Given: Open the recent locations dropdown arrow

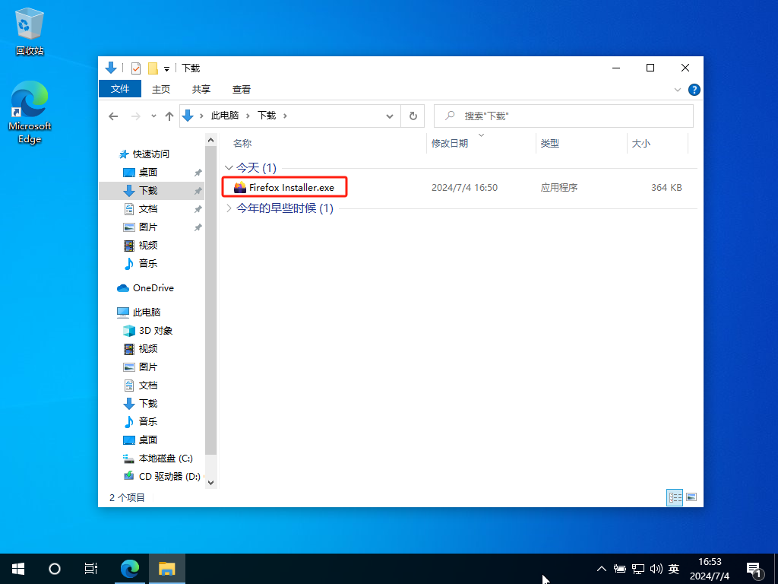Looking at the screenshot, I should pyautogui.click(x=153, y=116).
